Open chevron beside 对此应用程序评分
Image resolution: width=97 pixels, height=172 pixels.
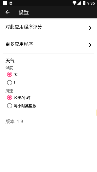[90, 28]
